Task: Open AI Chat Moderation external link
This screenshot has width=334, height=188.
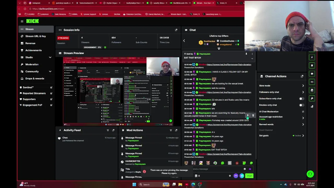Action: tap(303, 111)
